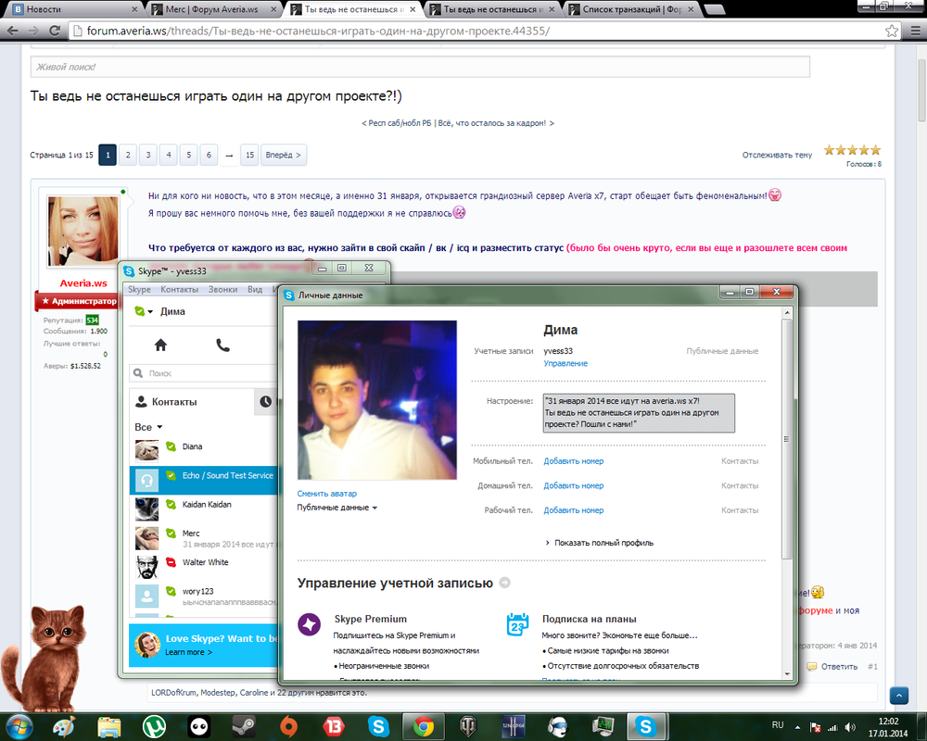Go to forum page 2

point(128,155)
